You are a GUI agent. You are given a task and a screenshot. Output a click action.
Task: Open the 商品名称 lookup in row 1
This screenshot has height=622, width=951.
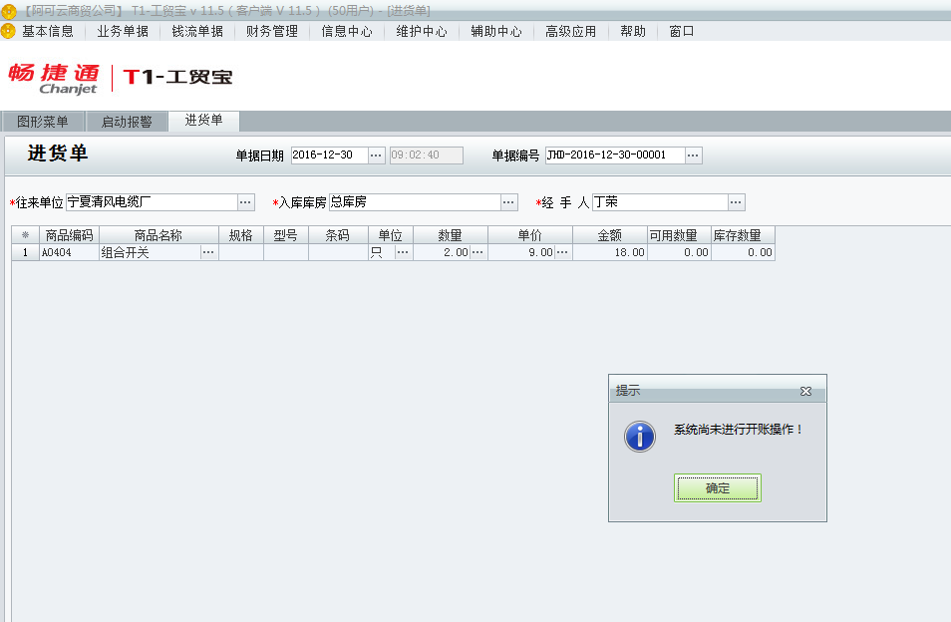(208, 253)
